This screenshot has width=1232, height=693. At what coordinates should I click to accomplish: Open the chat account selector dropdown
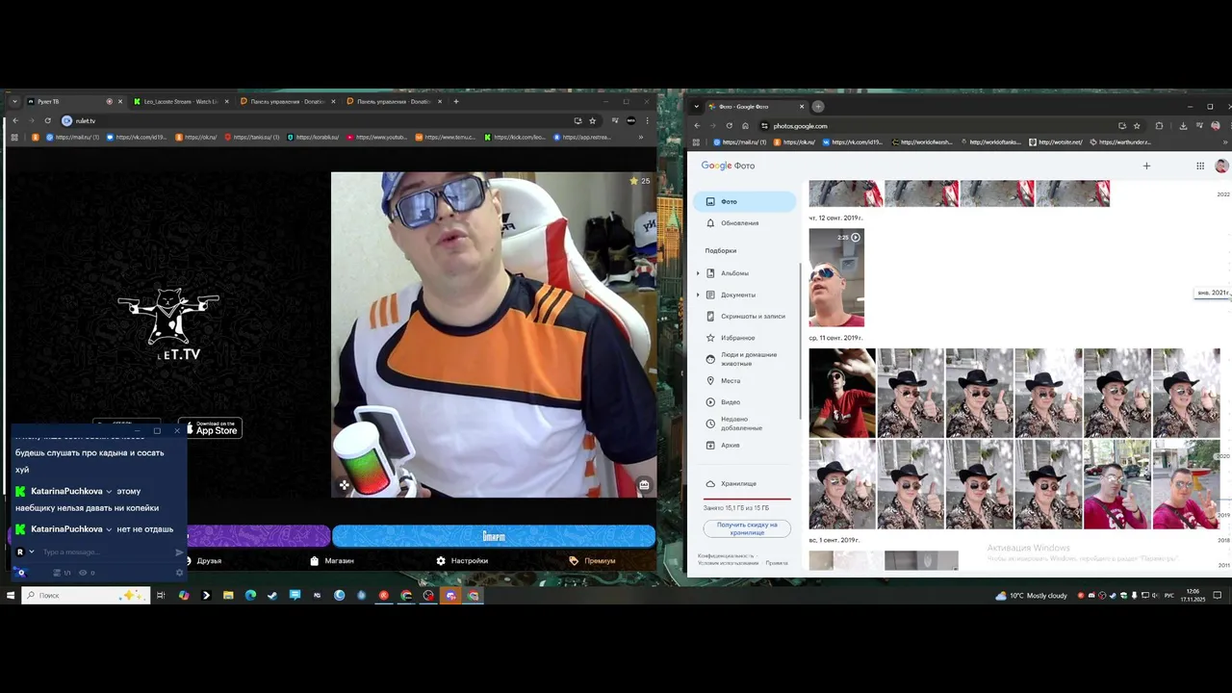[24, 552]
